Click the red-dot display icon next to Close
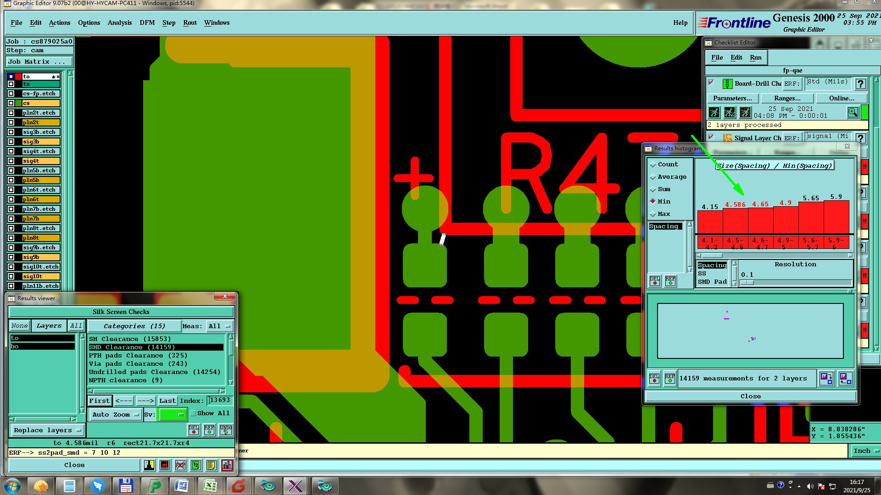881x495 pixels. click(x=165, y=465)
